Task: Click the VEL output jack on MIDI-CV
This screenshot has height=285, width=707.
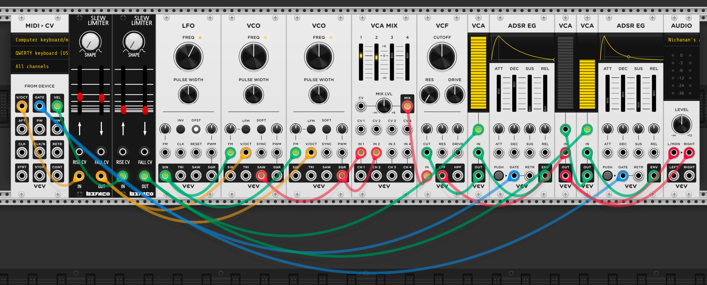Action: (57, 106)
